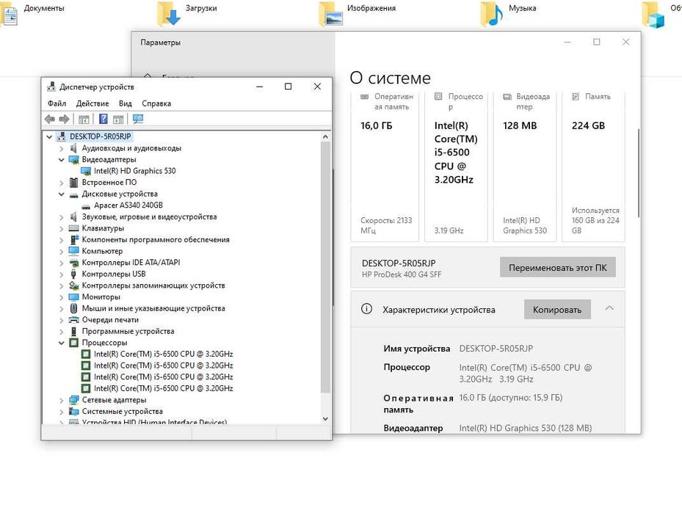
Task: Click the Device Manager title bar icon
Action: (51, 87)
